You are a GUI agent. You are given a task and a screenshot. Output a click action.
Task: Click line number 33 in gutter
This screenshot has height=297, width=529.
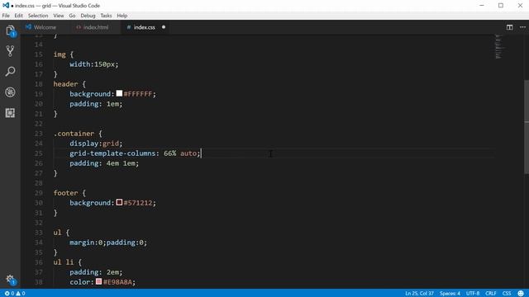[x=39, y=233]
